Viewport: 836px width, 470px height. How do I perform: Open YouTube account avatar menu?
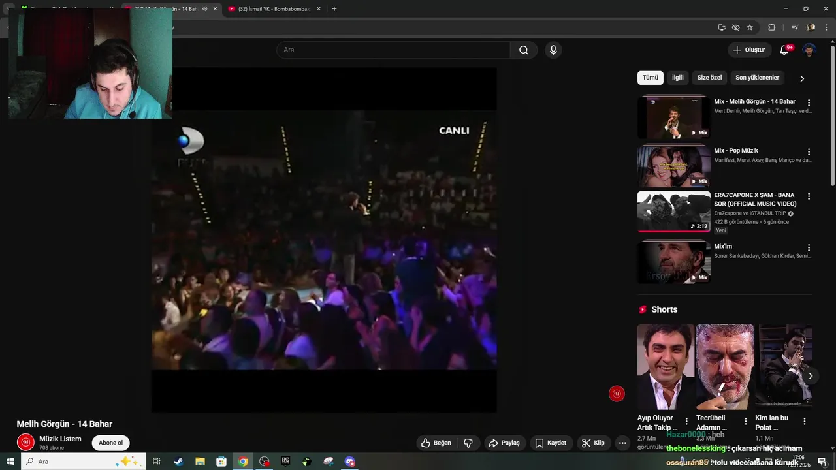pyautogui.click(x=809, y=50)
